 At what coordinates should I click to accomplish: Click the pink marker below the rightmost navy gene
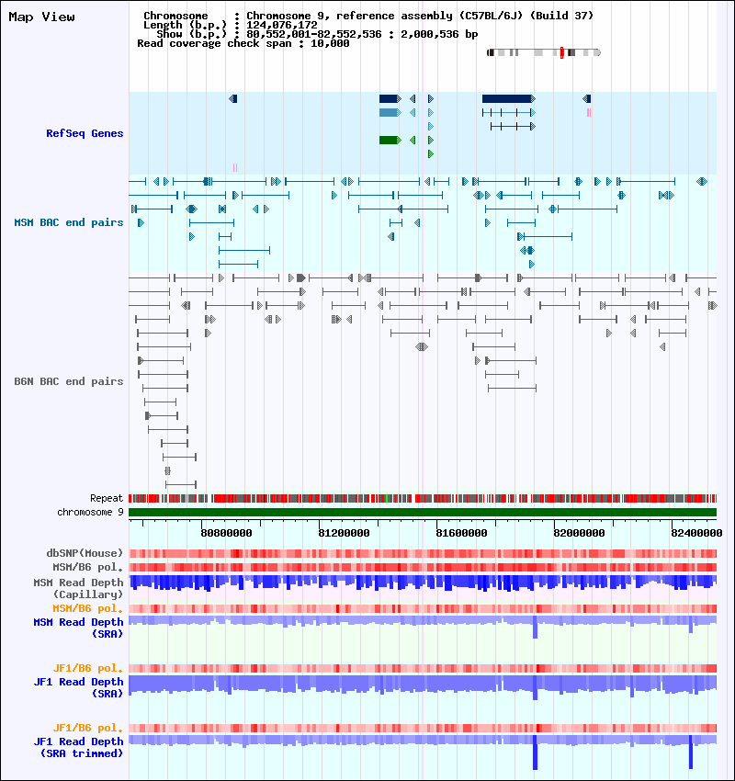click(589, 113)
